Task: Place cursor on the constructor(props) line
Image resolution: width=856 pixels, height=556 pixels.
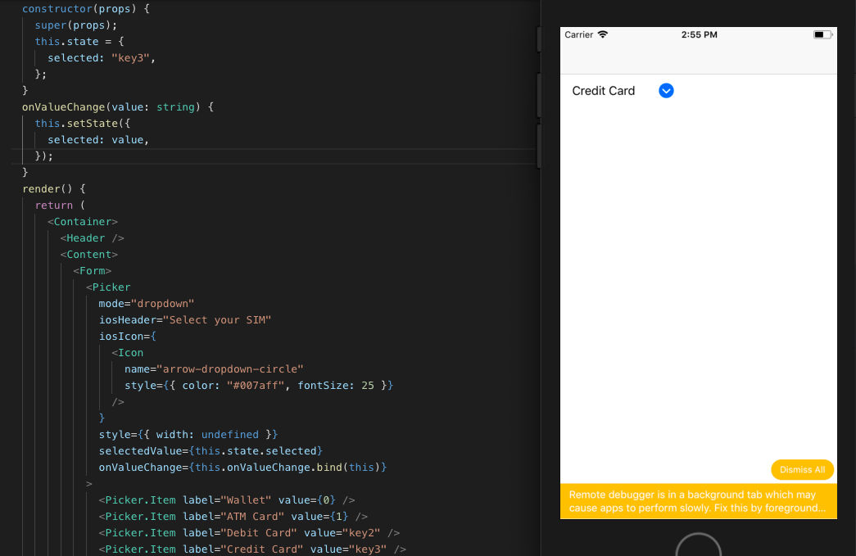Action: [86, 9]
